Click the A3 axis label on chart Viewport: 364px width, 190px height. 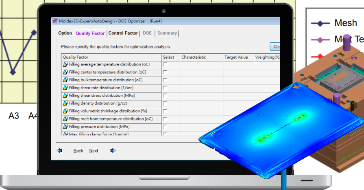(14, 116)
